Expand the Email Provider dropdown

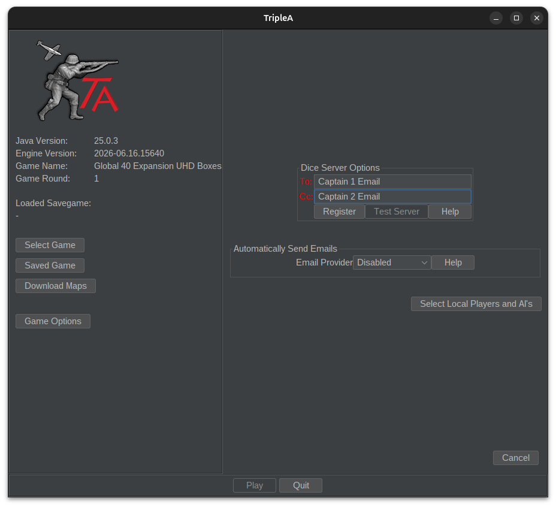tap(392, 262)
